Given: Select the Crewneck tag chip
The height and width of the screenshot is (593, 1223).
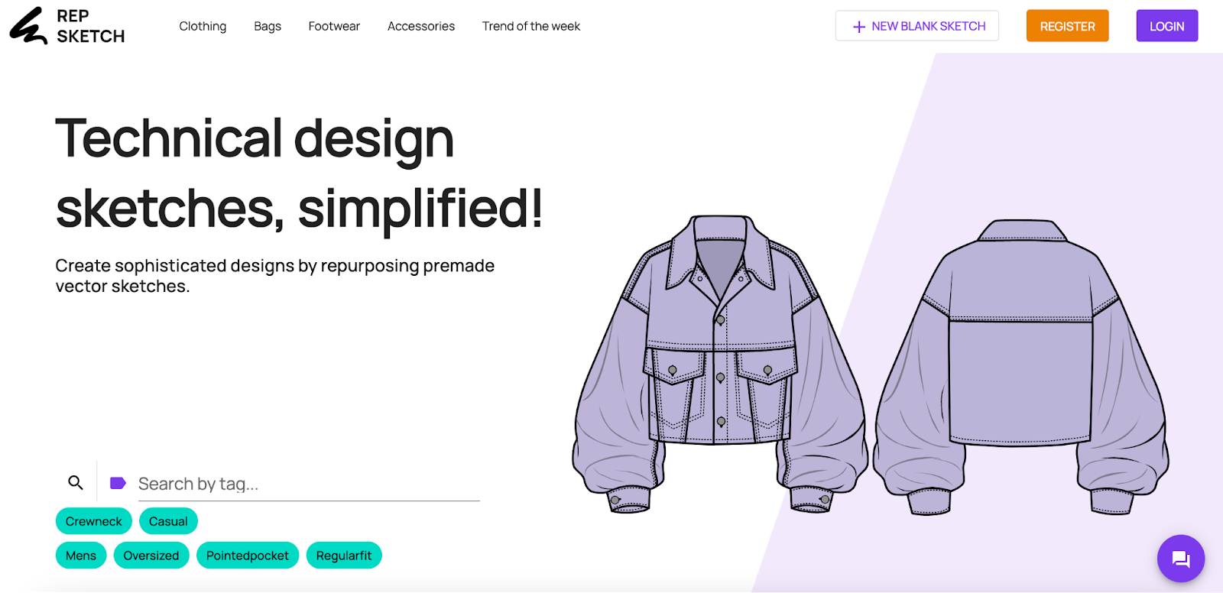Looking at the screenshot, I should pyautogui.click(x=93, y=521).
